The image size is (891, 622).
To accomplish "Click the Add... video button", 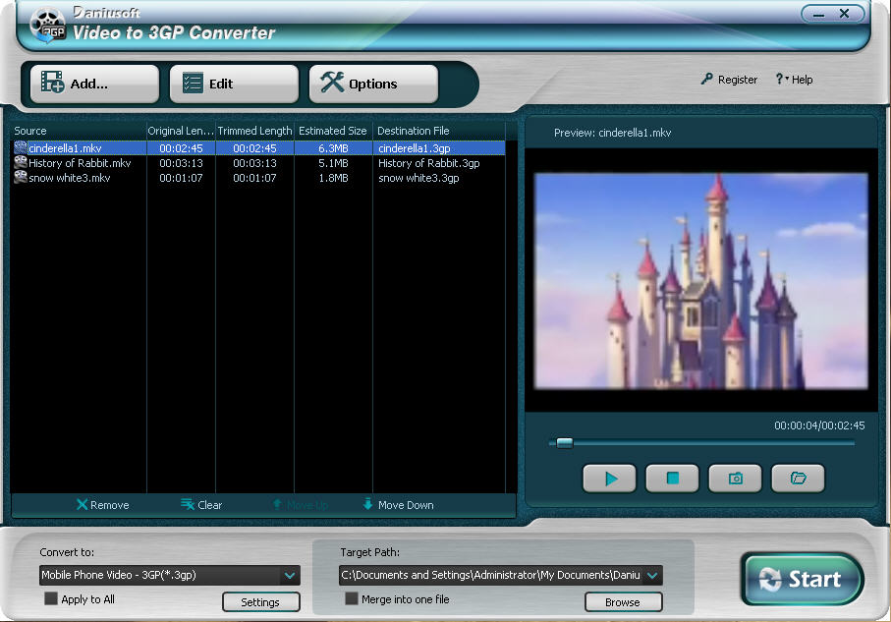I will (x=94, y=84).
